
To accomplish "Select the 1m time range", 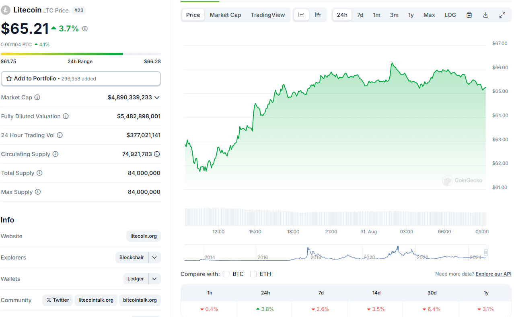I will (x=376, y=15).
